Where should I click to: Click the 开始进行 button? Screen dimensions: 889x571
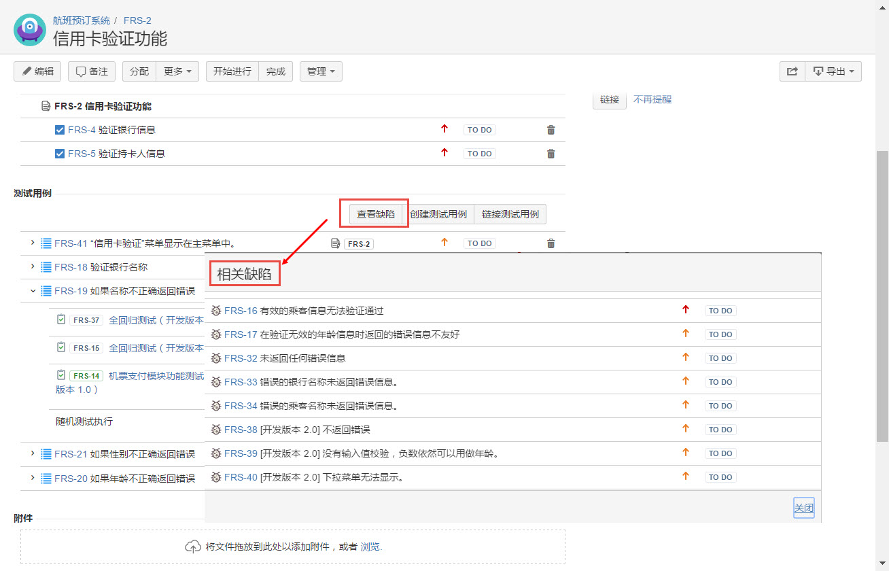pos(232,71)
